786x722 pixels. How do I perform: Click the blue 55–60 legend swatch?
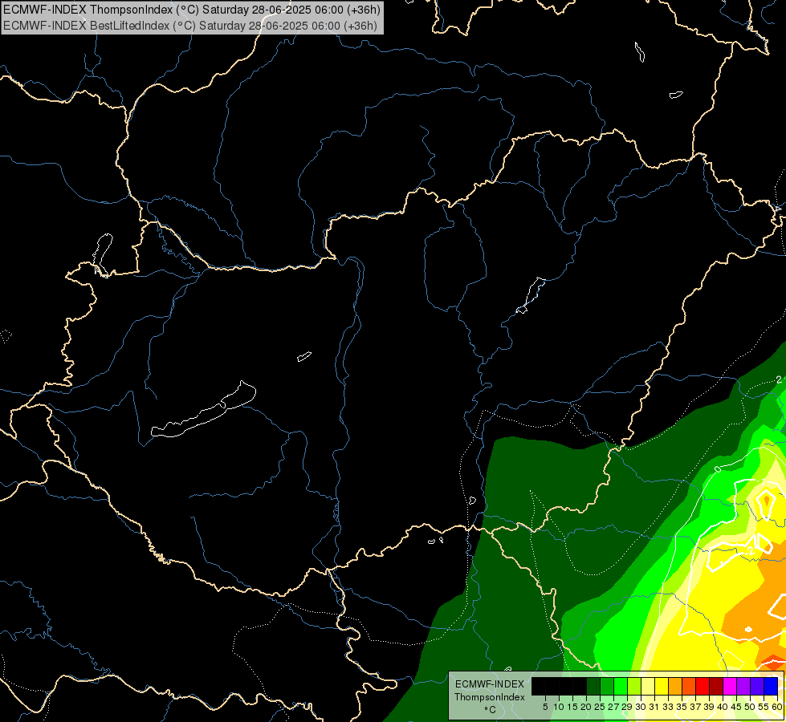771,686
